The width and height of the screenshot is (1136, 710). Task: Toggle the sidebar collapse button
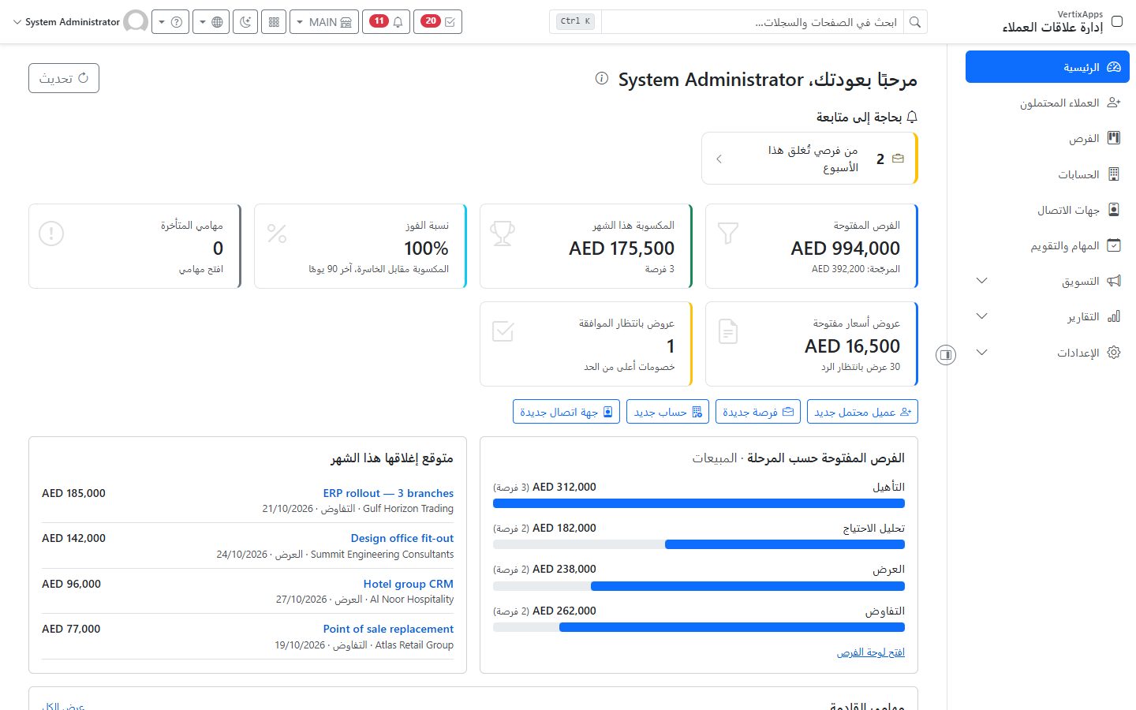point(946,355)
